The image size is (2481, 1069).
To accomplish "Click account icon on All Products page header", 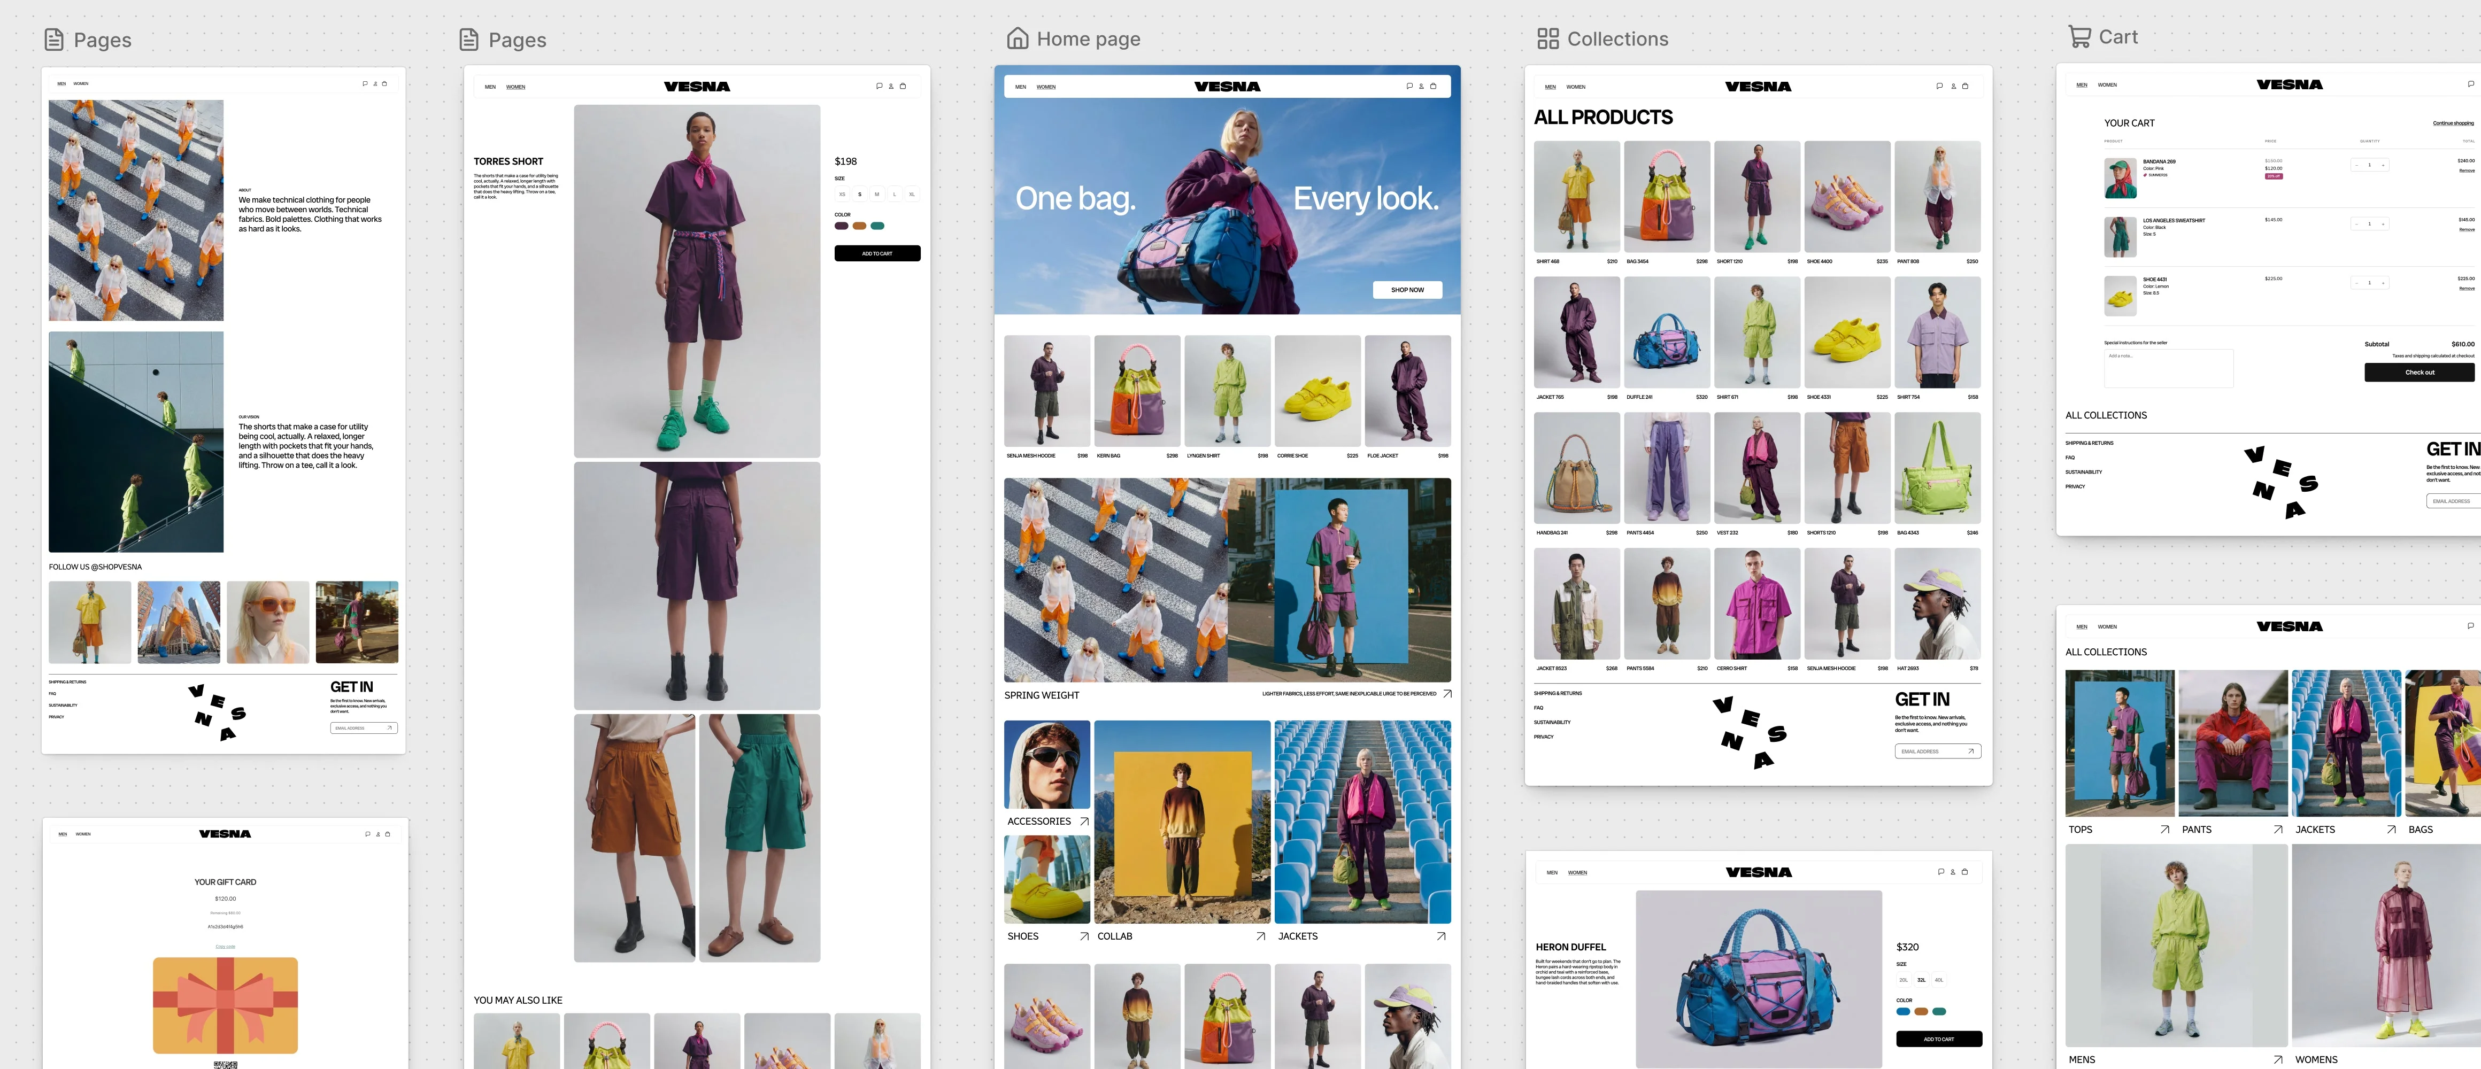I will 1953,86.
